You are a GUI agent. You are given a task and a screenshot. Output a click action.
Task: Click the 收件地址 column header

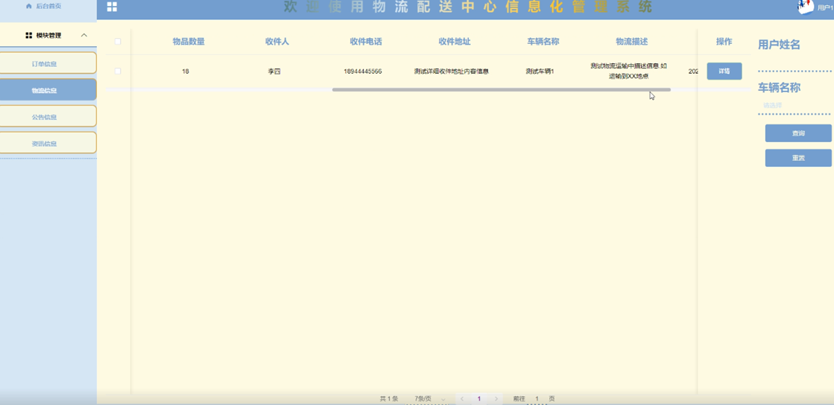coord(454,42)
